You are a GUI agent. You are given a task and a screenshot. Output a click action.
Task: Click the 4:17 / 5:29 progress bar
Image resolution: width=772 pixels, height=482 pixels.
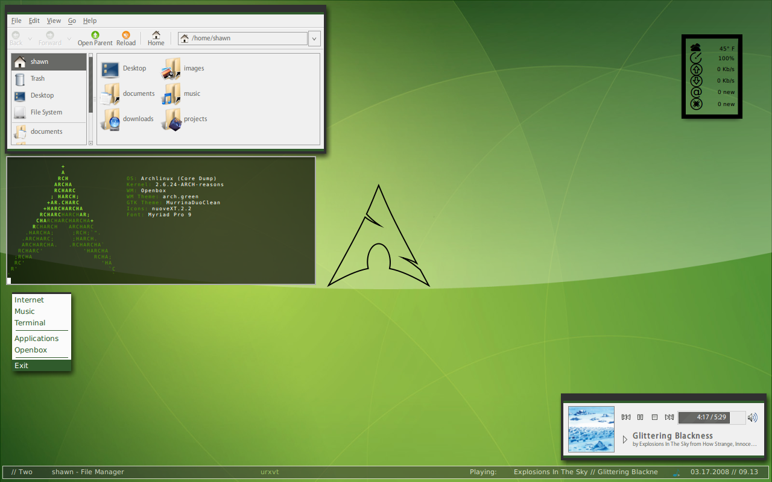tap(711, 417)
